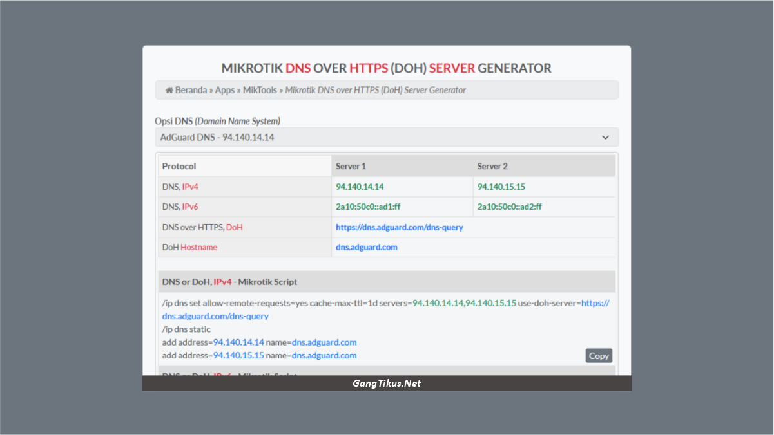Click the MikTools breadcrumb entry
This screenshot has width=774, height=435.
click(260, 90)
